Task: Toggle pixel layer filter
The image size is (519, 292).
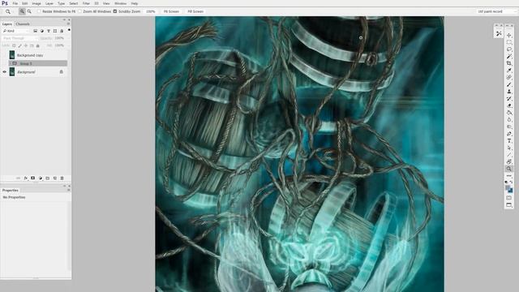Action: coord(35,31)
